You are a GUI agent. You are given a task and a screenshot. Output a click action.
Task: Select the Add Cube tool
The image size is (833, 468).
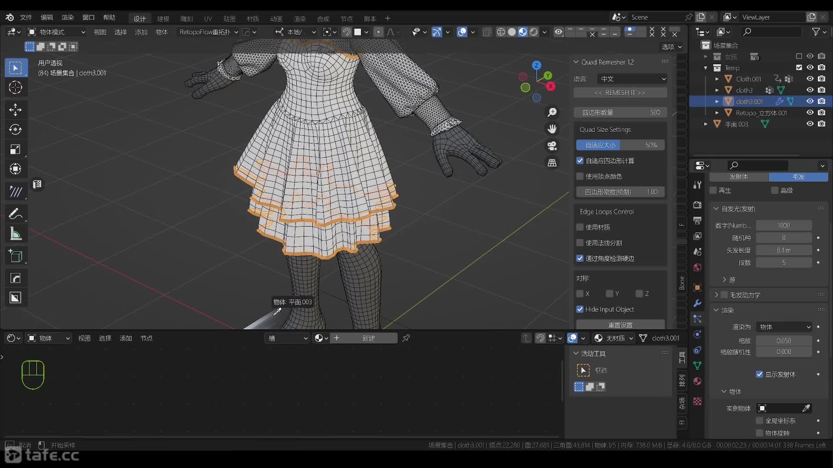pyautogui.click(x=16, y=256)
